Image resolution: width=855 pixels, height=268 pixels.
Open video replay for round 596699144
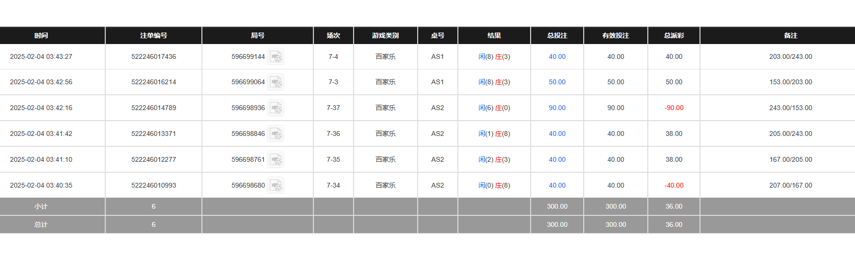click(x=276, y=57)
